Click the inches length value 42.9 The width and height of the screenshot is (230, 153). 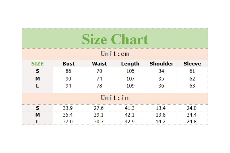[130, 121]
